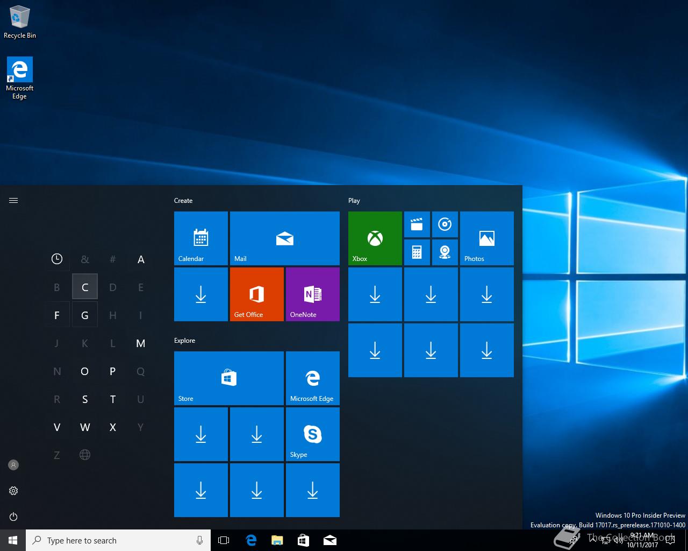Jump to letter F in app list
The height and width of the screenshot is (551, 688).
[57, 315]
